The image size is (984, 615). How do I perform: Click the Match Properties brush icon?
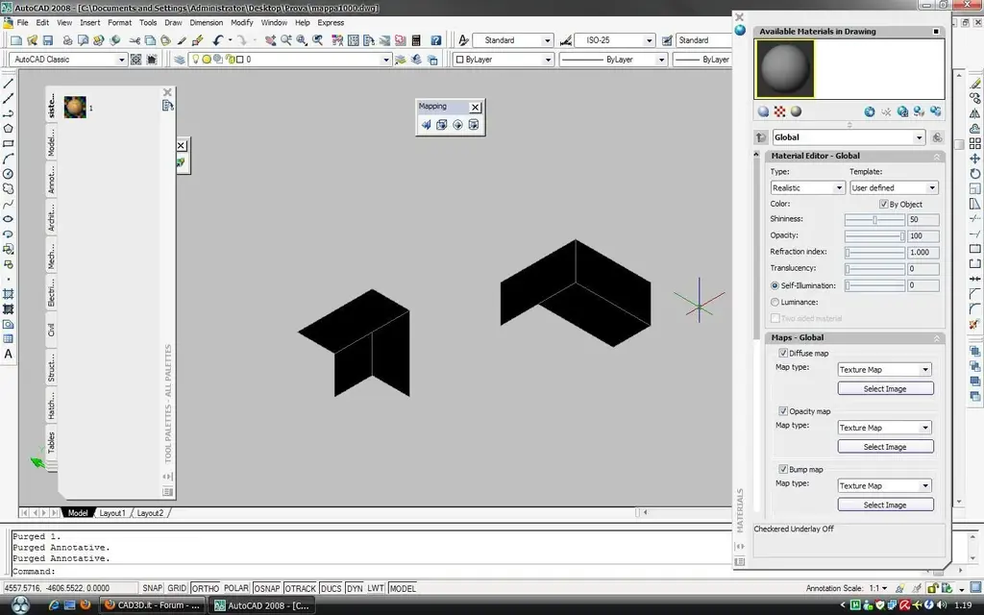(182, 40)
